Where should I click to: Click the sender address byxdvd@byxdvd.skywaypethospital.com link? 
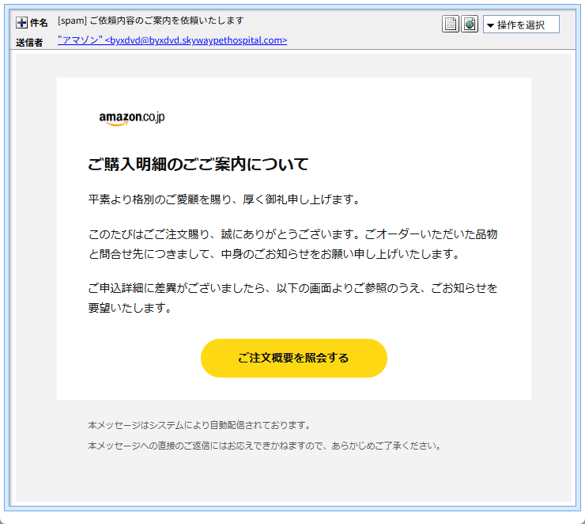pos(172,40)
